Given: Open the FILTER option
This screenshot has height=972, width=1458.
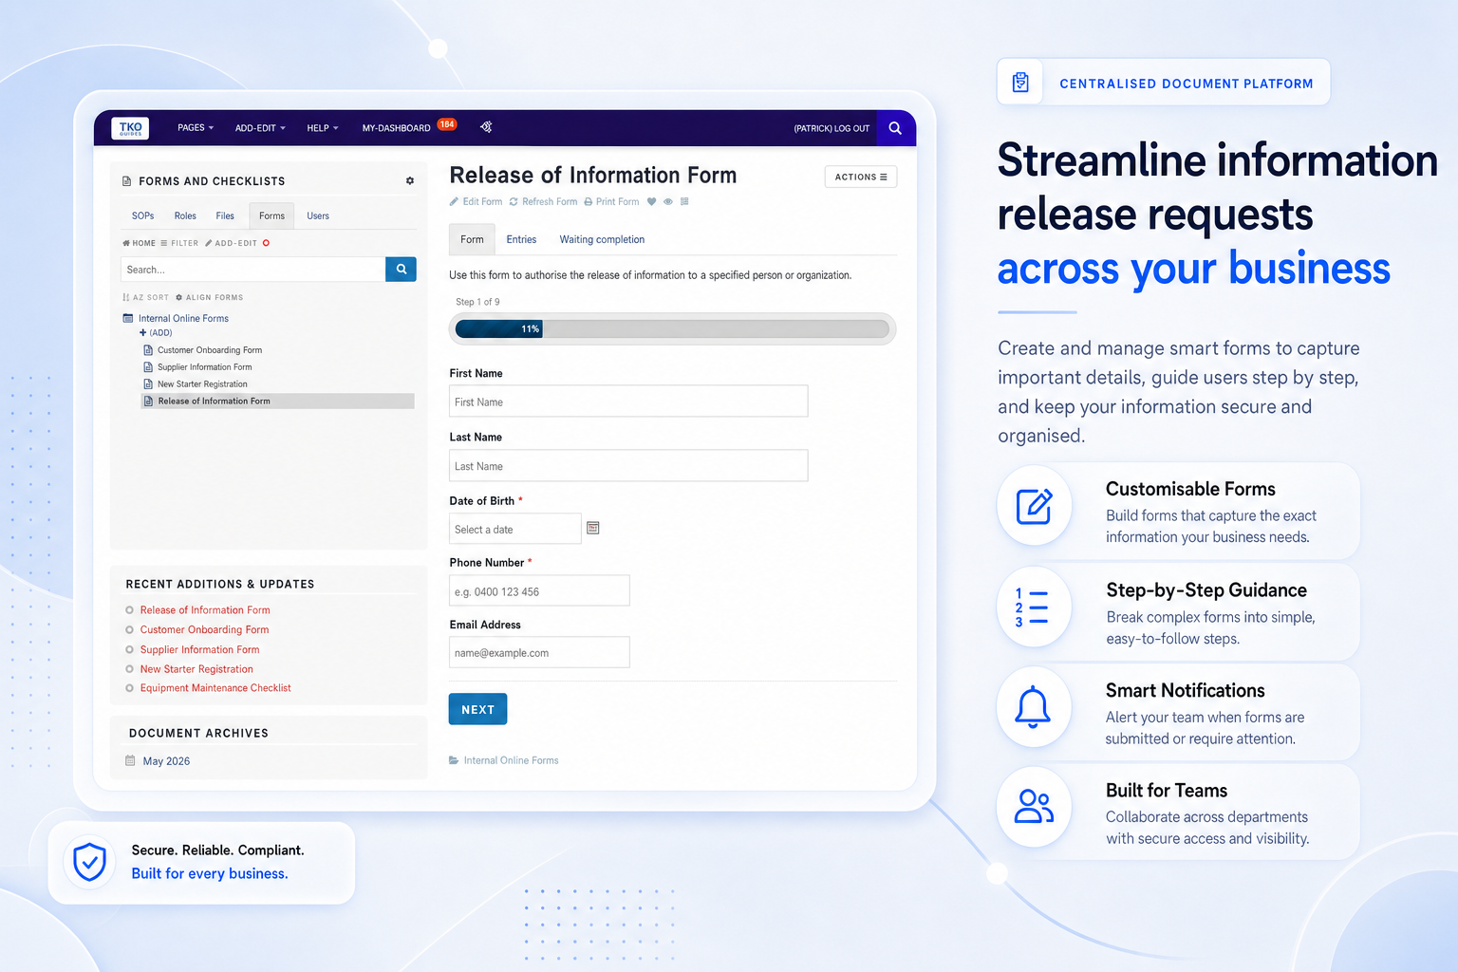Looking at the screenshot, I should 179,243.
